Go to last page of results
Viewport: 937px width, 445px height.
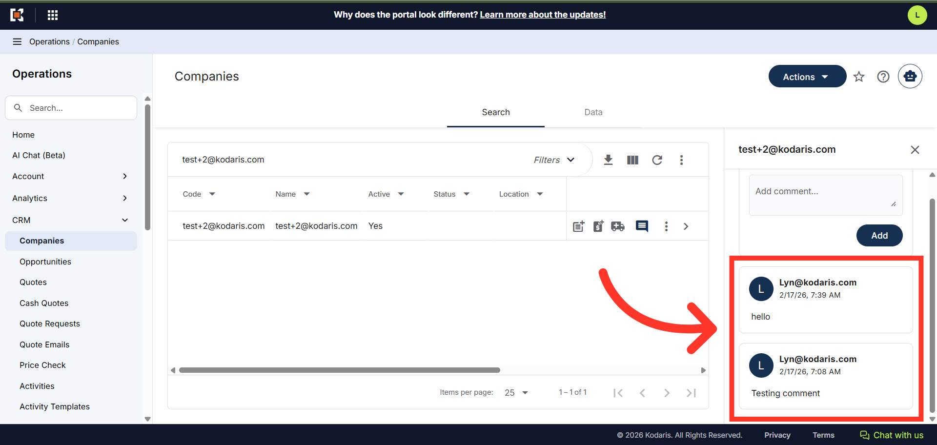pyautogui.click(x=691, y=393)
